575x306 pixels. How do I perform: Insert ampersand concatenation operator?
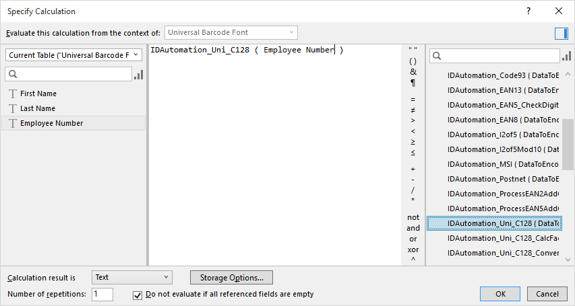click(x=413, y=72)
